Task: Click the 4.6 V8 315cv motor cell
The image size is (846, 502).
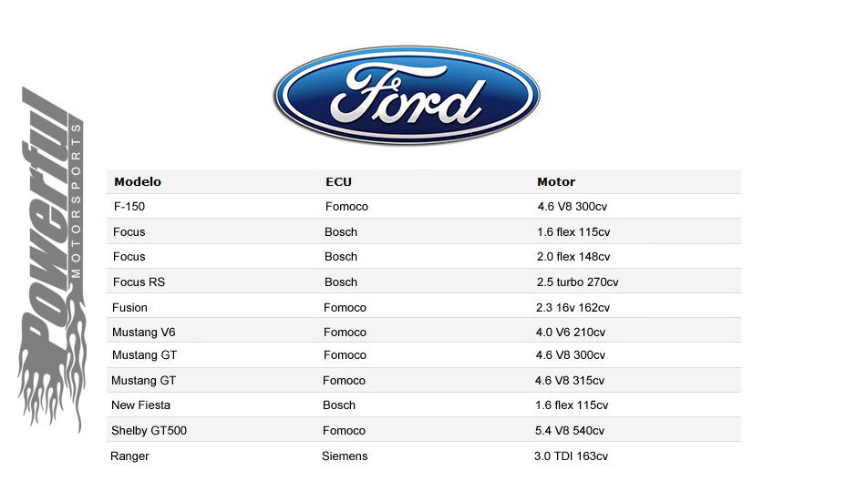Action: point(569,381)
